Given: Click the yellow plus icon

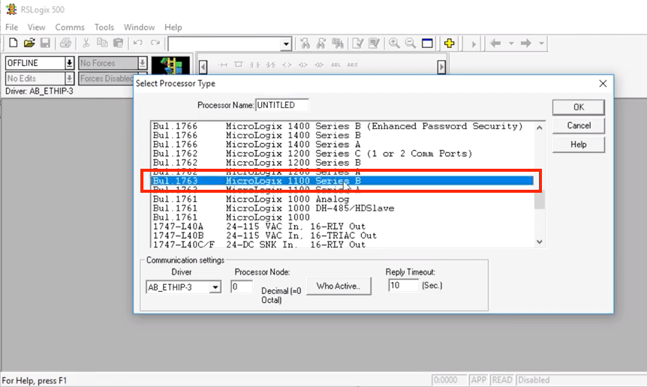Looking at the screenshot, I should click(450, 43).
